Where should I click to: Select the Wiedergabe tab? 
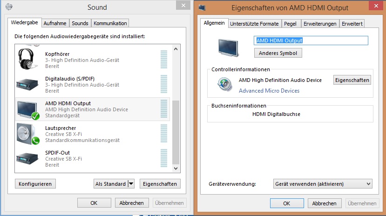24,22
